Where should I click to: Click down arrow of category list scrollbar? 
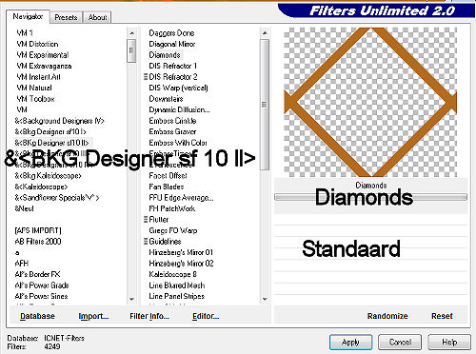coord(131,299)
